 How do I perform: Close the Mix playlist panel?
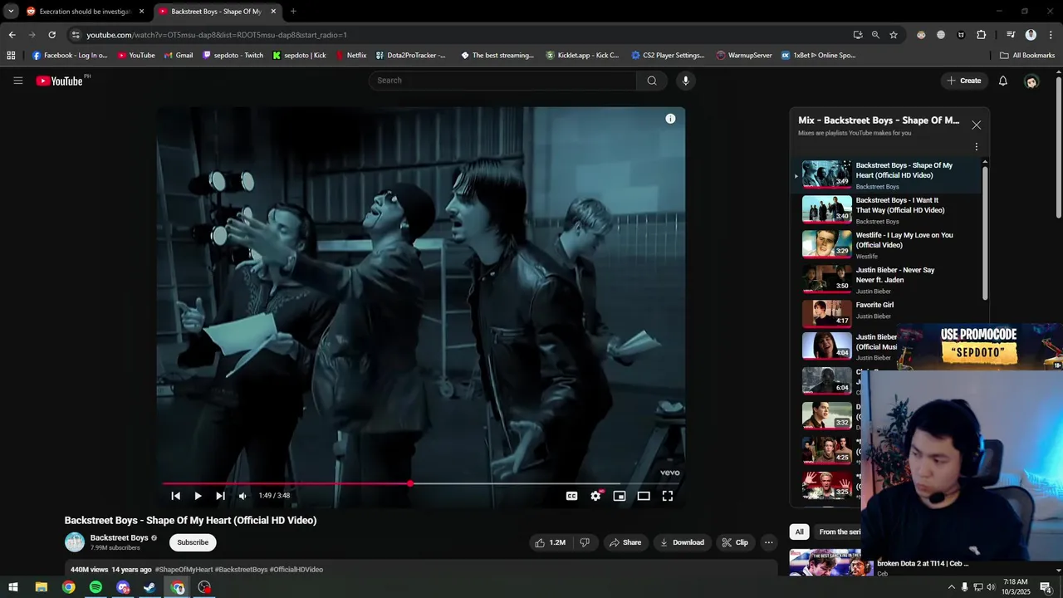pyautogui.click(x=977, y=125)
